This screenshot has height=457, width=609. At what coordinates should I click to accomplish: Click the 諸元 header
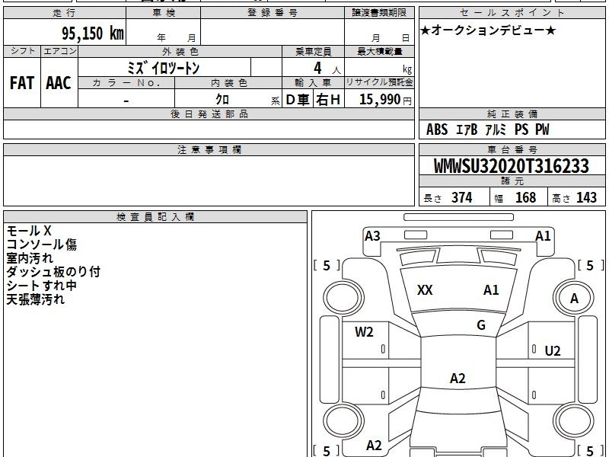[512, 181]
